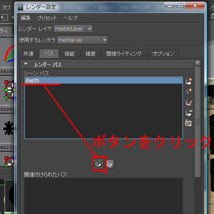Click the kazan shelf curve icon behind the dialog
214x214 pixels.
[9, 53]
